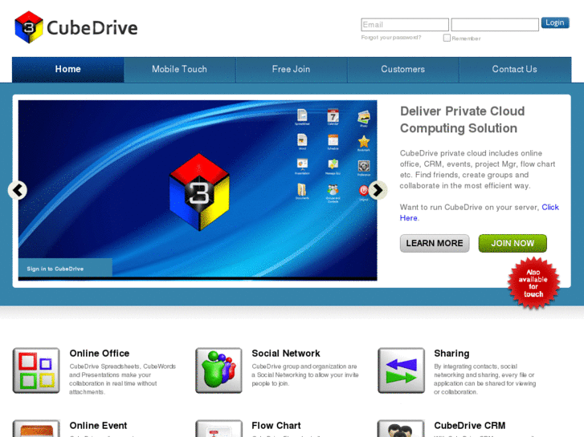Viewport: 584px width, 437px height.
Task: Click the 'Sign in to CubeDrive' slide caption
Action: tap(55, 269)
